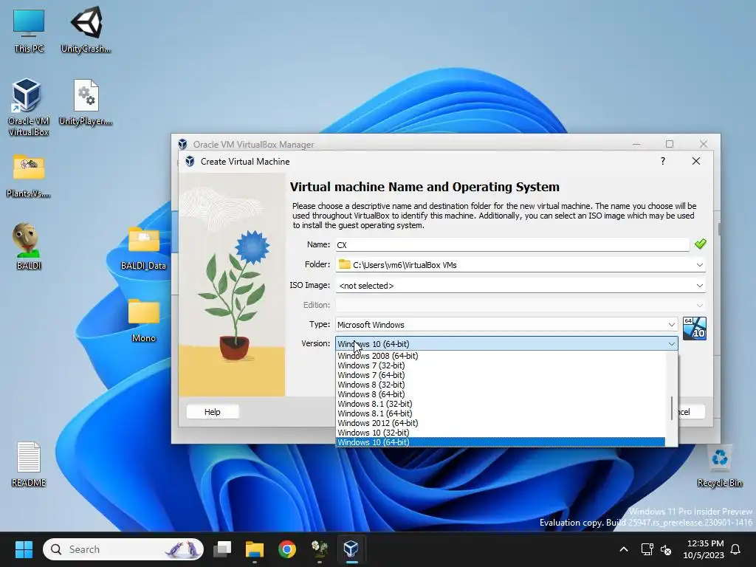Click the flower illustration in wizard panel
The height and width of the screenshot is (567, 756).
tap(232, 285)
